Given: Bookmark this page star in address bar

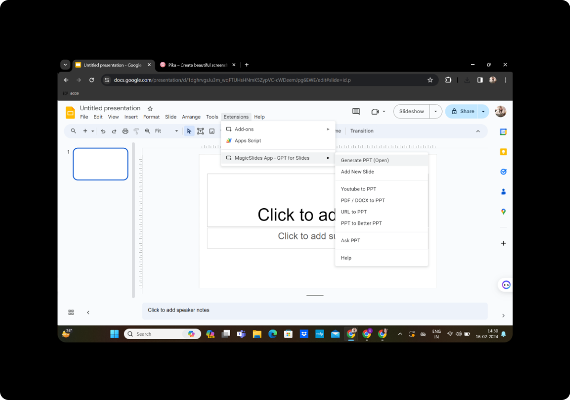Looking at the screenshot, I should click(x=430, y=80).
